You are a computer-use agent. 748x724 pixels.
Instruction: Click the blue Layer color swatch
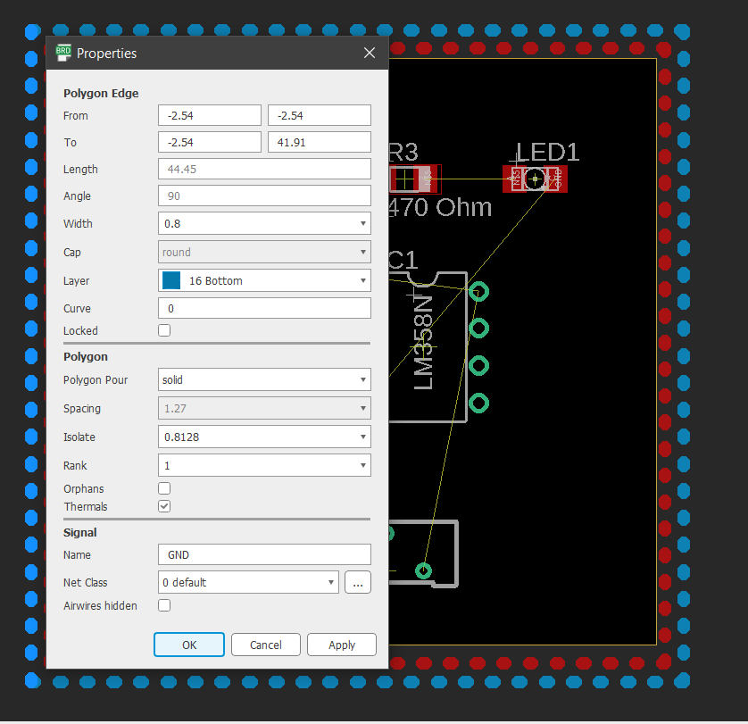[x=170, y=280]
